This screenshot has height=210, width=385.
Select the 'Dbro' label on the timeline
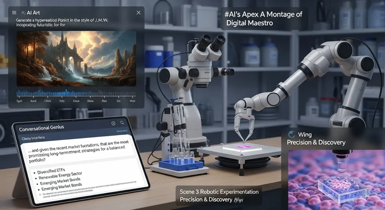tap(90, 101)
